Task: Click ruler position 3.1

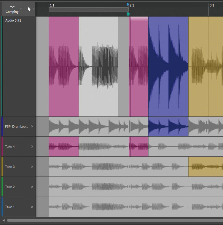Action: (212, 5)
